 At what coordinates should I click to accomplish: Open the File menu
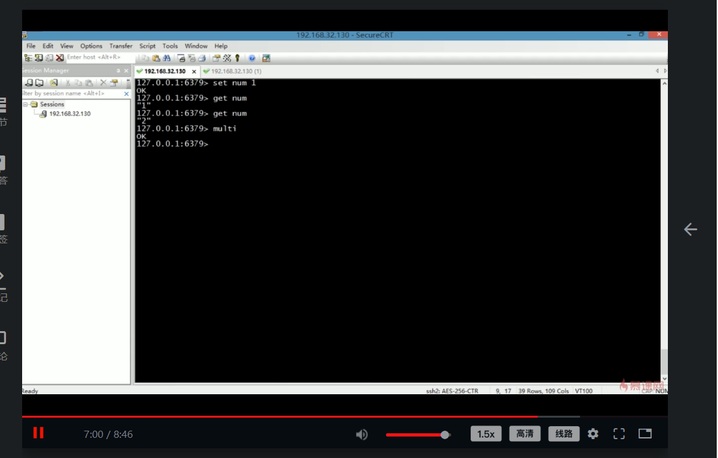tap(31, 46)
